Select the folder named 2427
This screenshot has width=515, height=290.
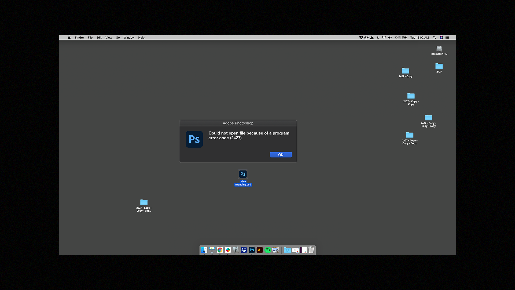439,66
